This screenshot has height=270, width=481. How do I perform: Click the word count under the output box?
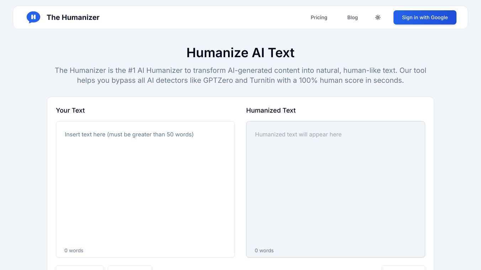coord(264,250)
